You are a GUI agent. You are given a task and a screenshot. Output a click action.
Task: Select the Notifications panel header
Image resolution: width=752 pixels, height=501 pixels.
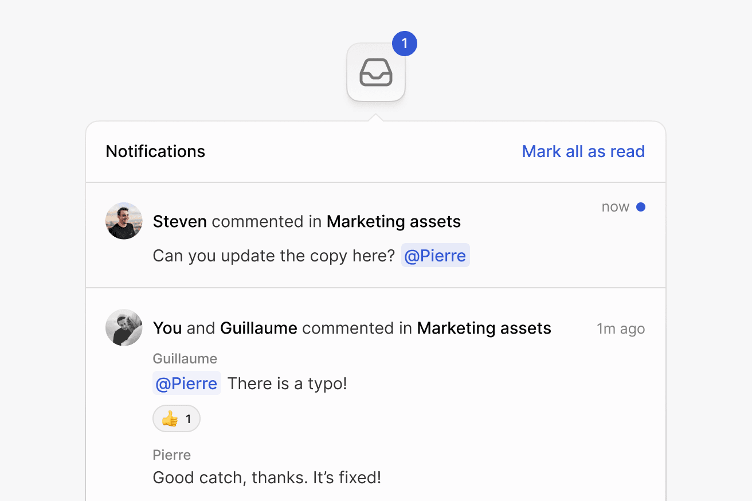[x=155, y=151]
